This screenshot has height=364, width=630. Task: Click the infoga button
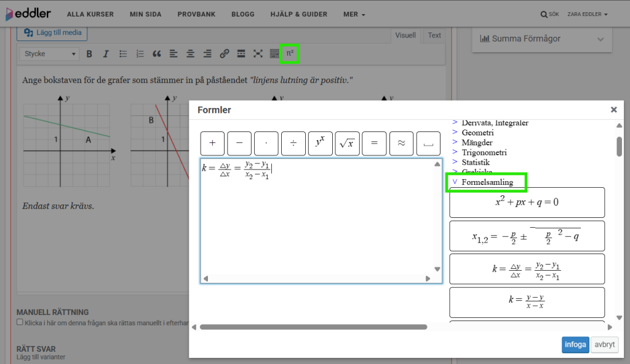[x=575, y=344]
